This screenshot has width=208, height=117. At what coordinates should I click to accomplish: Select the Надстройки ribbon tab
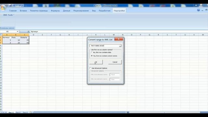click(119, 11)
